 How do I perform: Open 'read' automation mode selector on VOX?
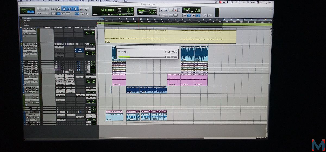click(x=35, y=102)
